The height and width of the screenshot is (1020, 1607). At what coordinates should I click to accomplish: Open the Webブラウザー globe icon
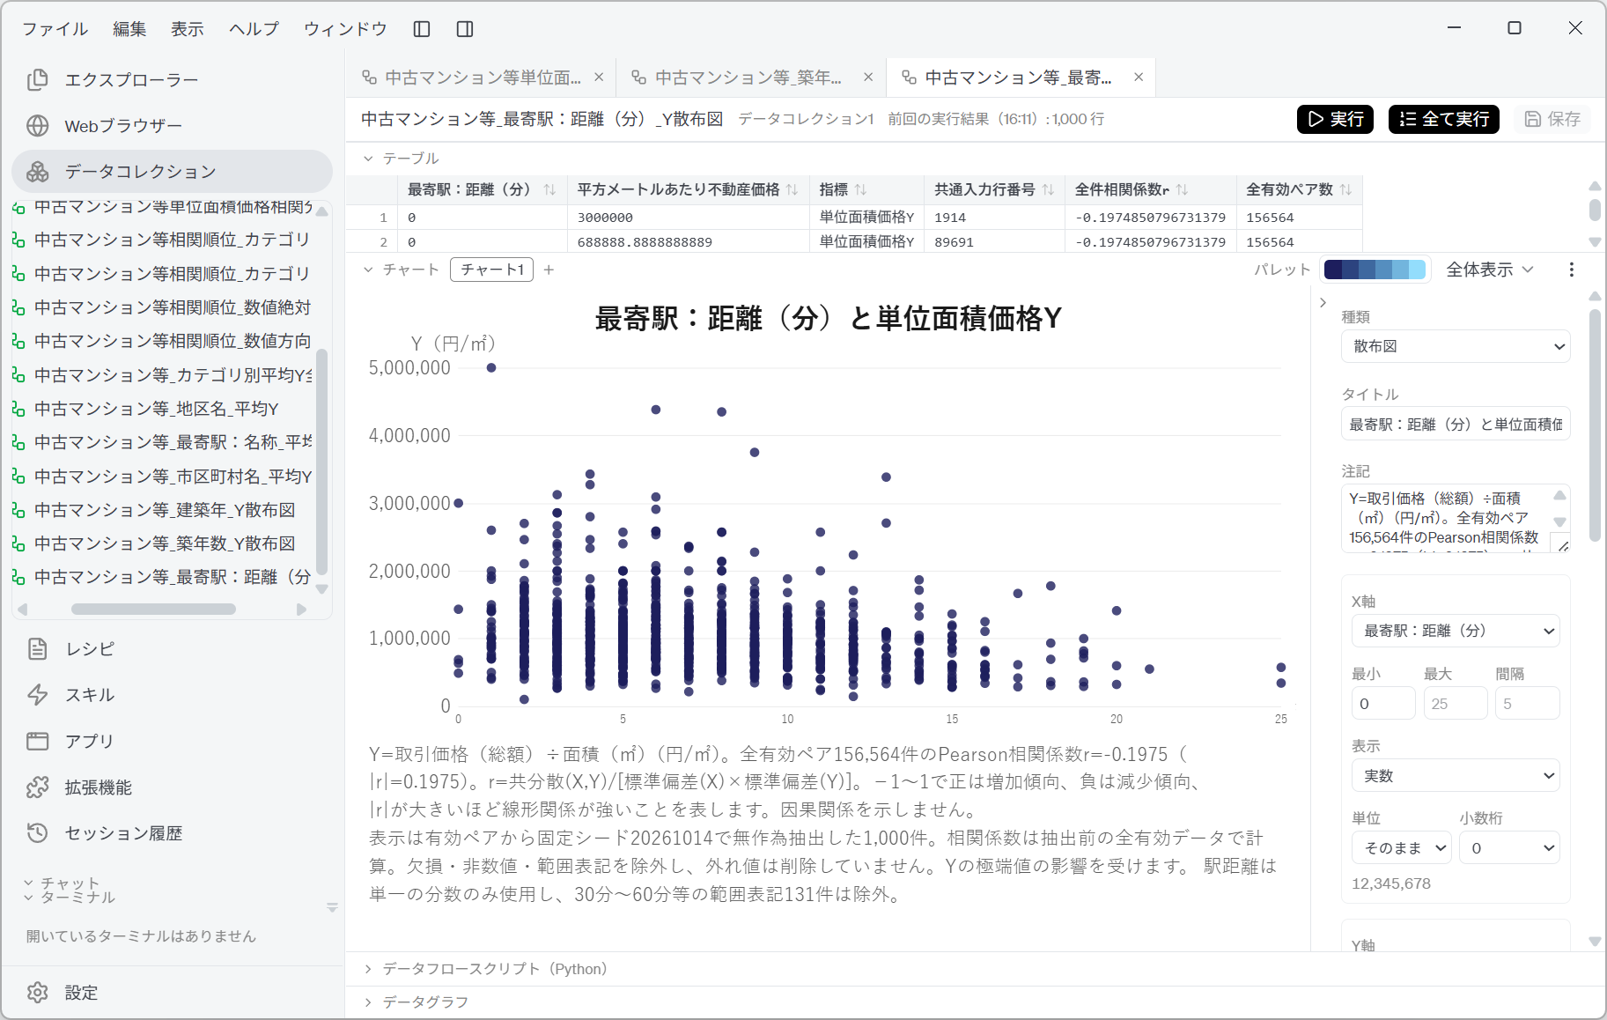tap(37, 126)
